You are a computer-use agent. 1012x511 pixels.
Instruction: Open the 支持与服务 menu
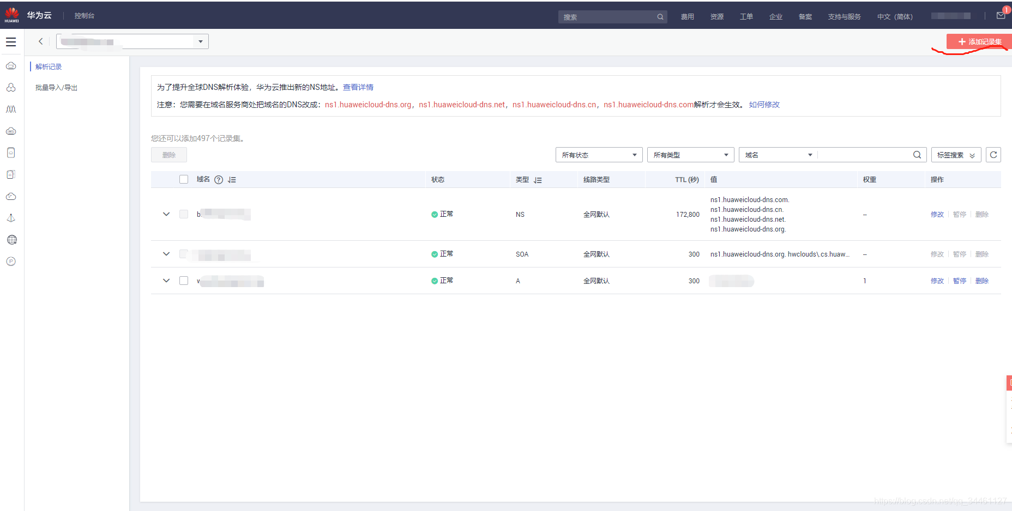(x=844, y=17)
